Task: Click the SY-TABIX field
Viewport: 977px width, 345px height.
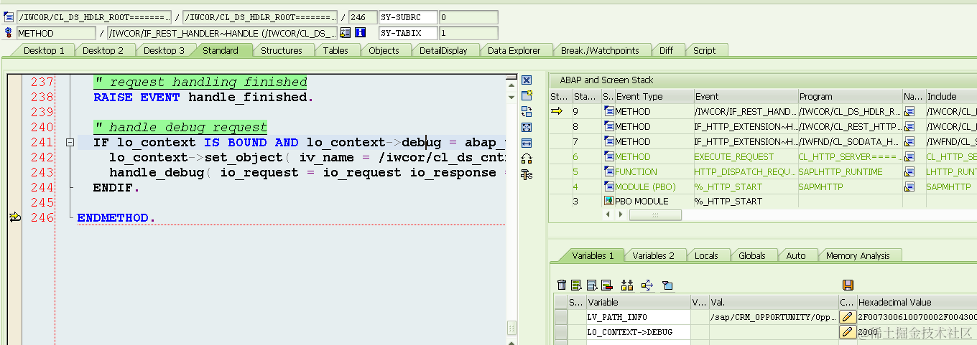Action: [x=409, y=32]
